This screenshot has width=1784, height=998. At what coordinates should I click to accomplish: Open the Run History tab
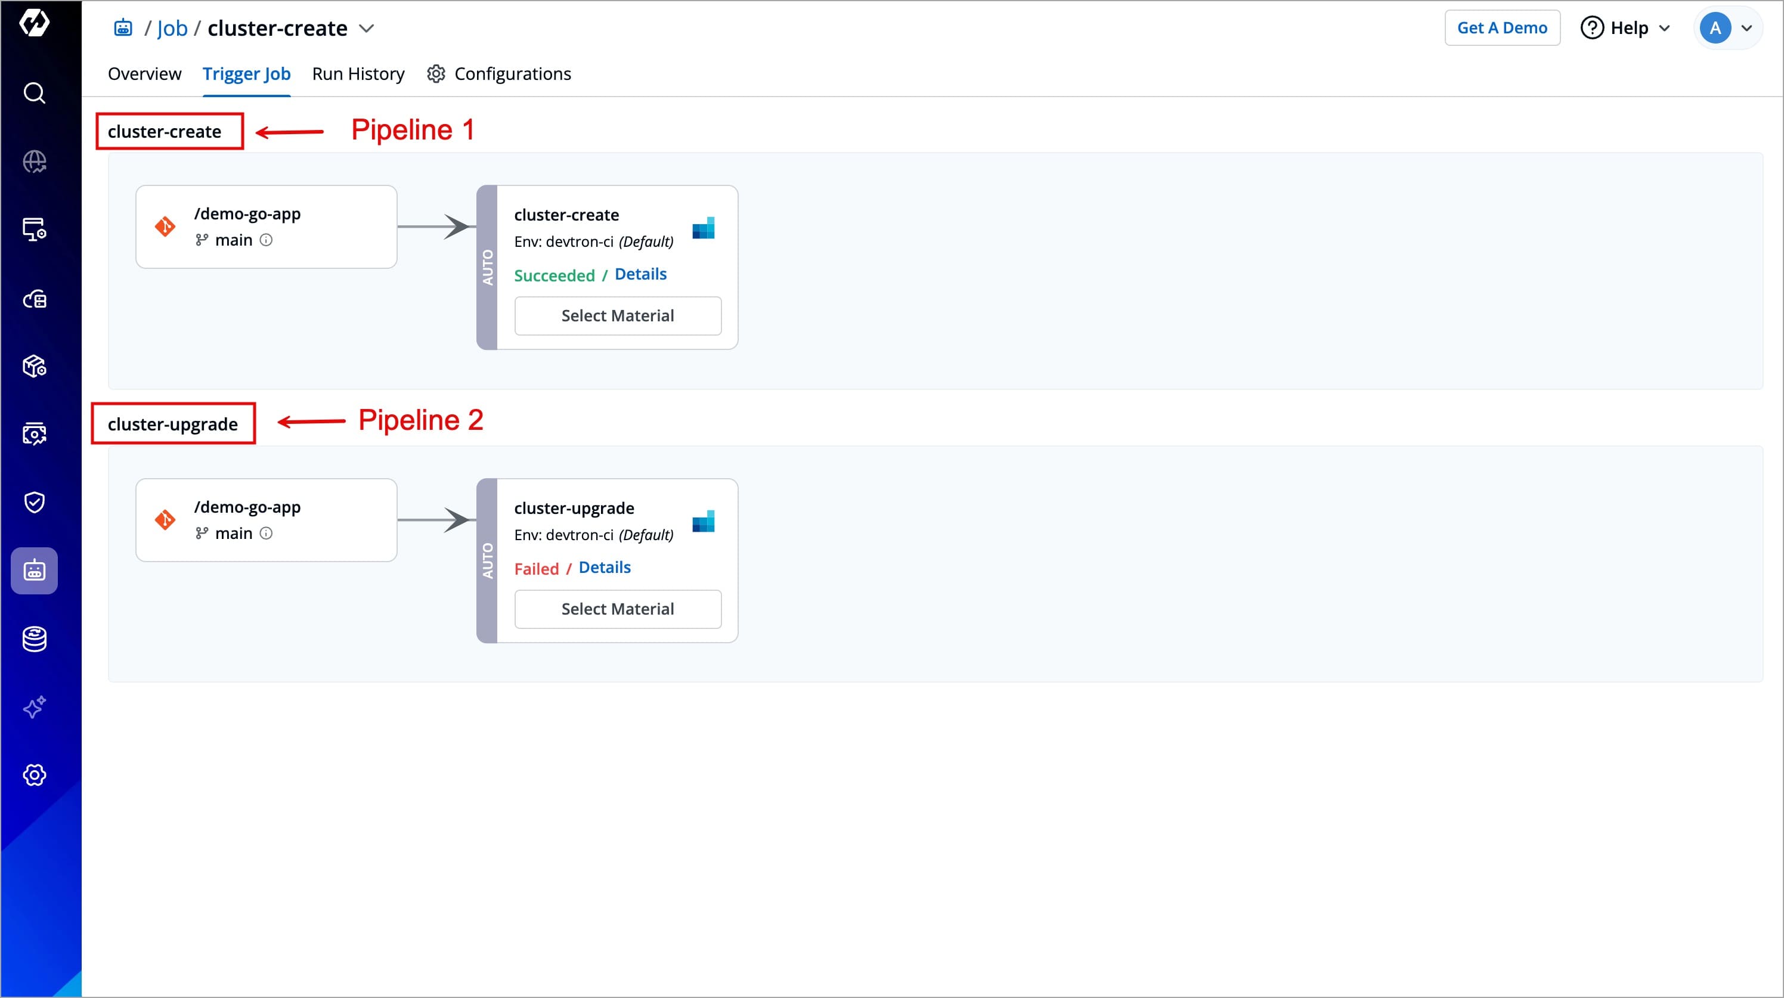coord(358,74)
